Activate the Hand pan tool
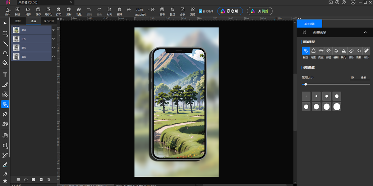 [5, 135]
